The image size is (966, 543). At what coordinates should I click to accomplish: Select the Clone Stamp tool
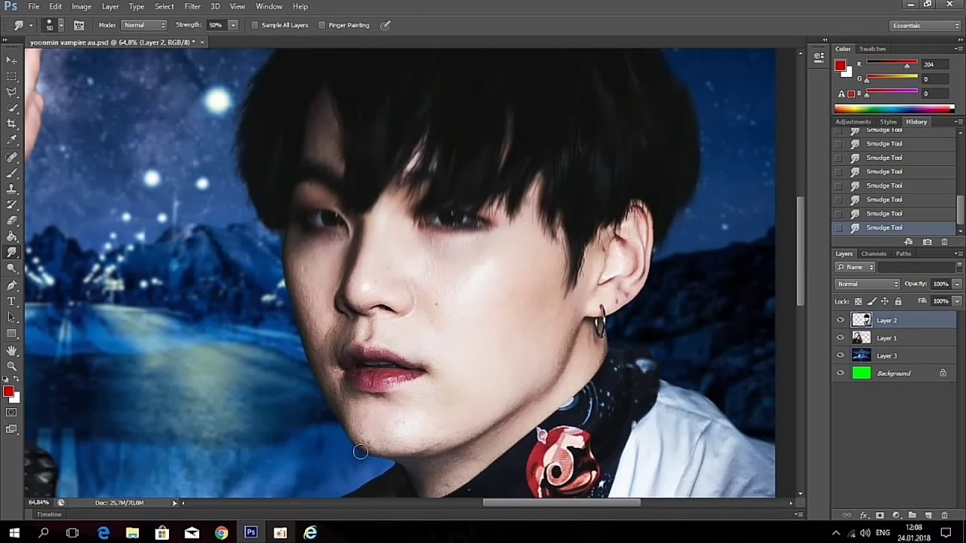click(x=11, y=189)
